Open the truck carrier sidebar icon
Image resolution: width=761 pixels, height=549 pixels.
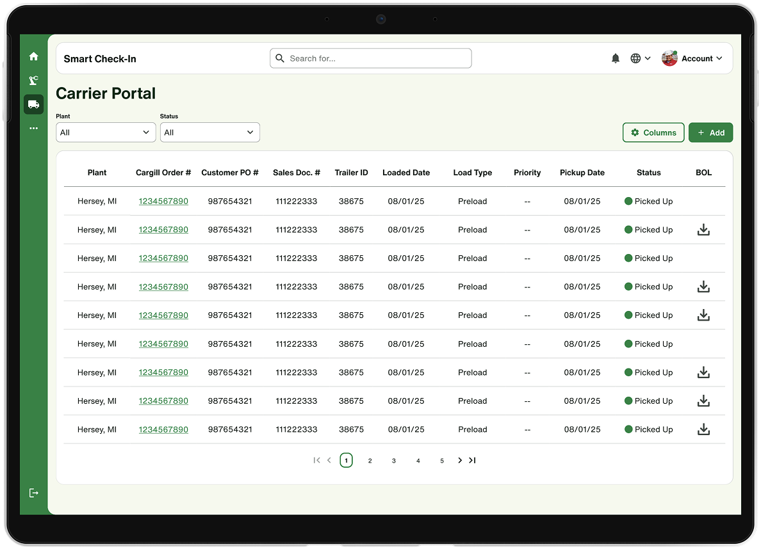point(33,104)
